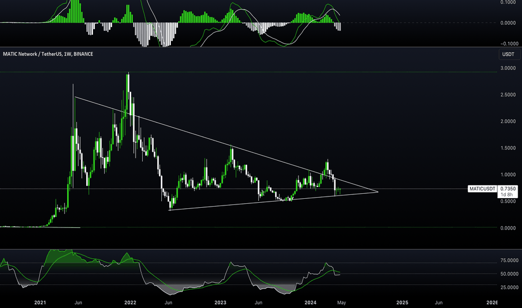The image size is (522, 308).
Task: Select the 0.5000 price axis label
Action: tap(508, 201)
